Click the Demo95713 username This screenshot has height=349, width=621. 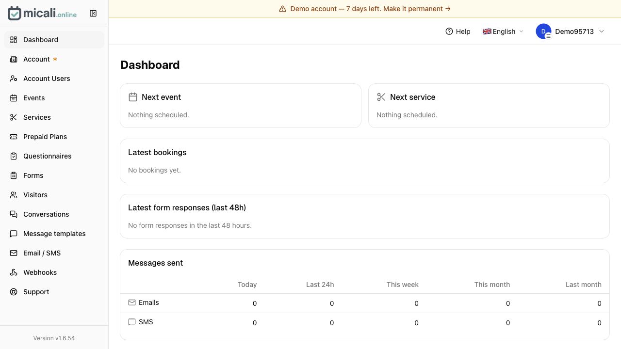574,32
